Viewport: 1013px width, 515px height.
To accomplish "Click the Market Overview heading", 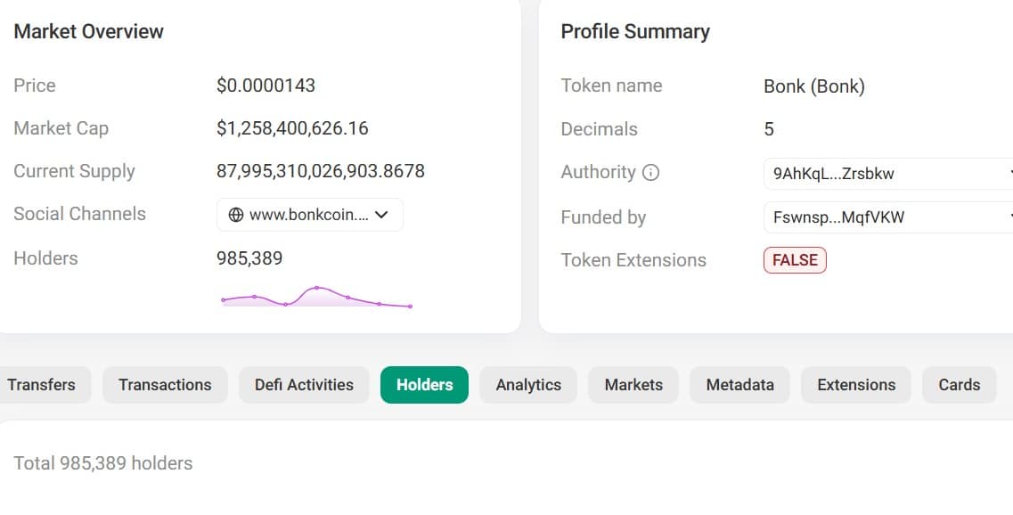I will [88, 32].
